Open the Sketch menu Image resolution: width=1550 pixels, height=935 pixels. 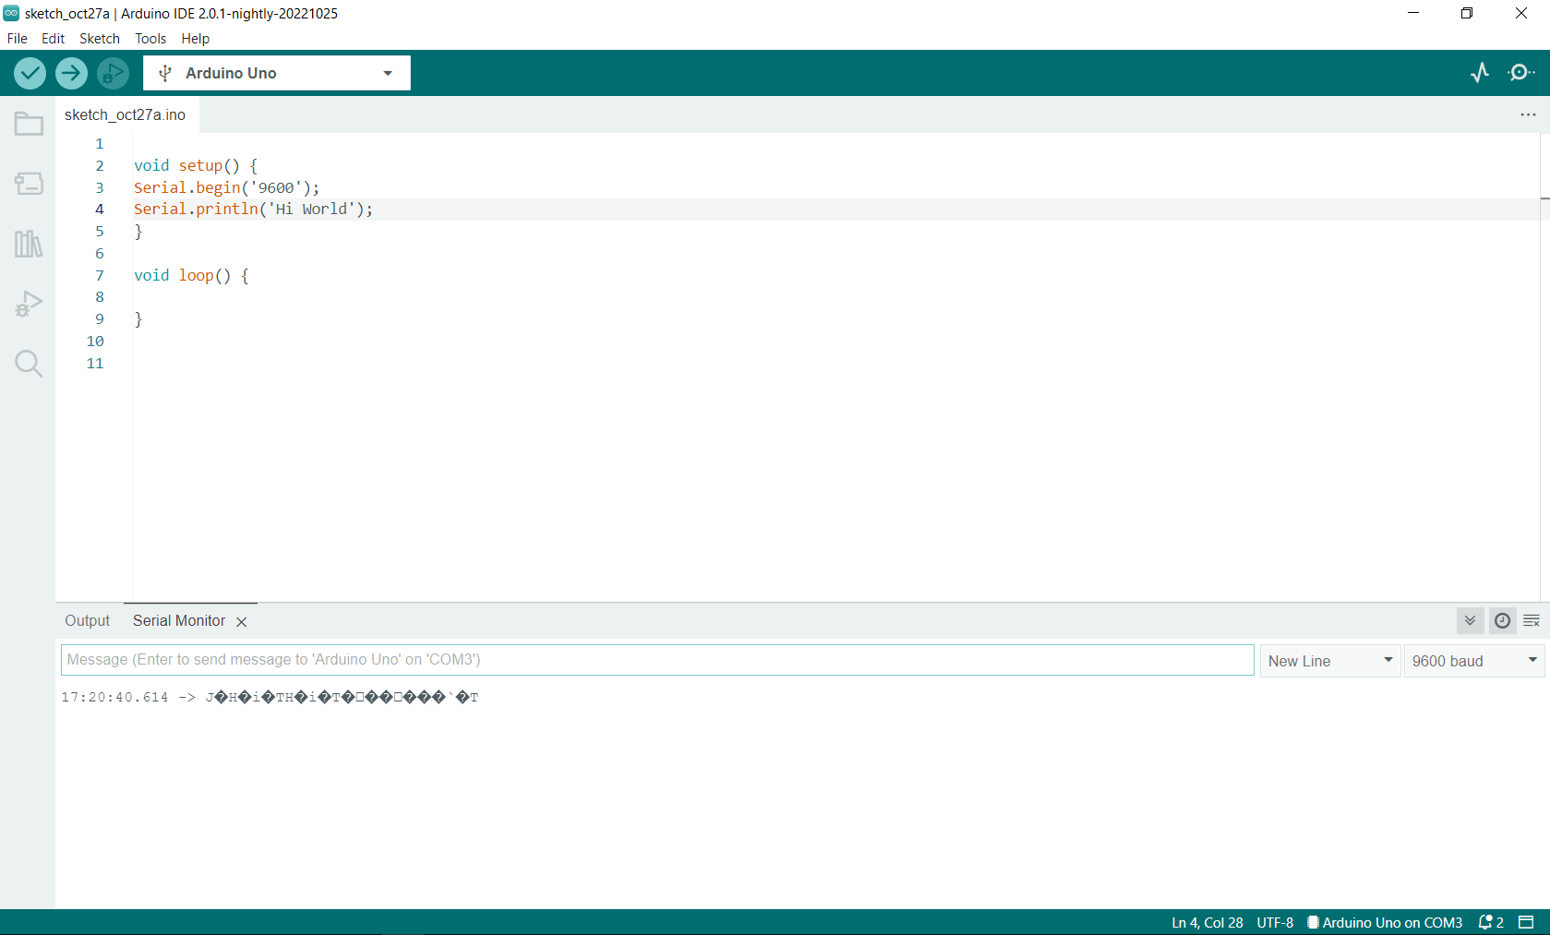100,39
